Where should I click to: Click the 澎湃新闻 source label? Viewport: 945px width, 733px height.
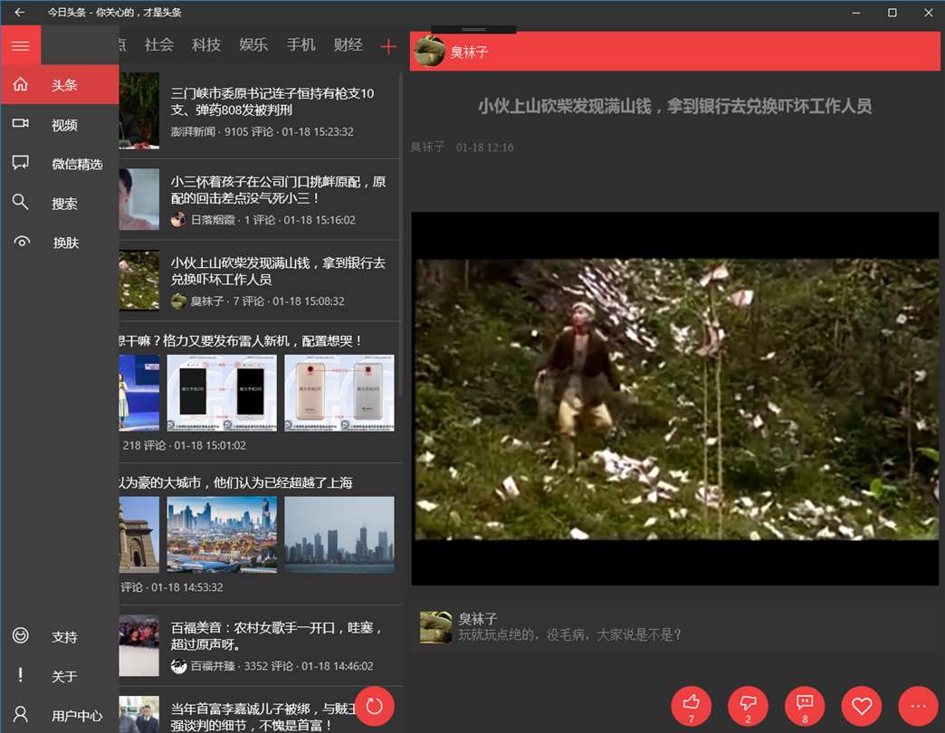click(x=193, y=131)
